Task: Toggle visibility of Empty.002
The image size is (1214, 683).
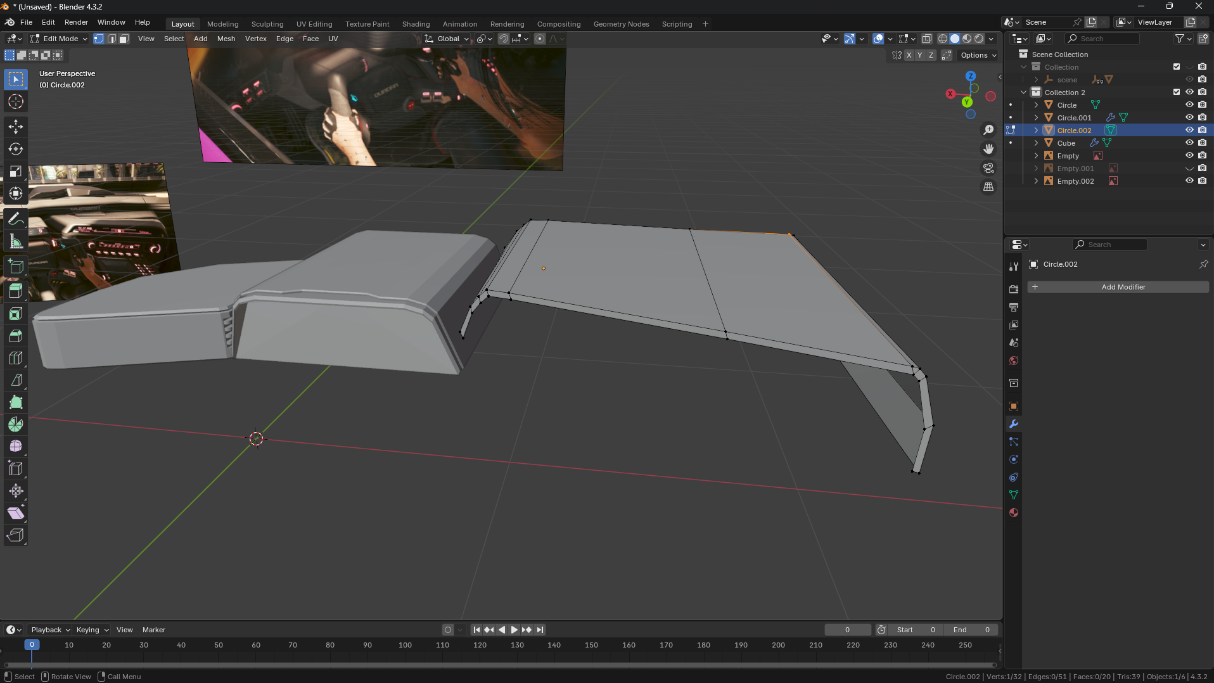Action: point(1189,181)
